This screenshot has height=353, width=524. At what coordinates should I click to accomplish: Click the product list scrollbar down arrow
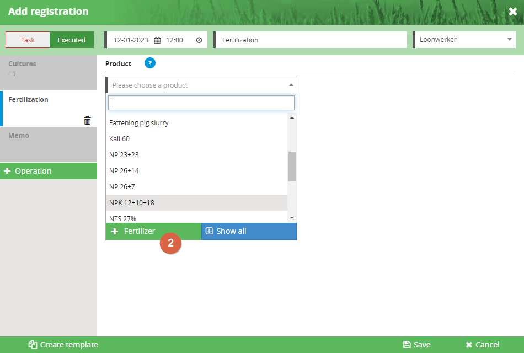(292, 218)
